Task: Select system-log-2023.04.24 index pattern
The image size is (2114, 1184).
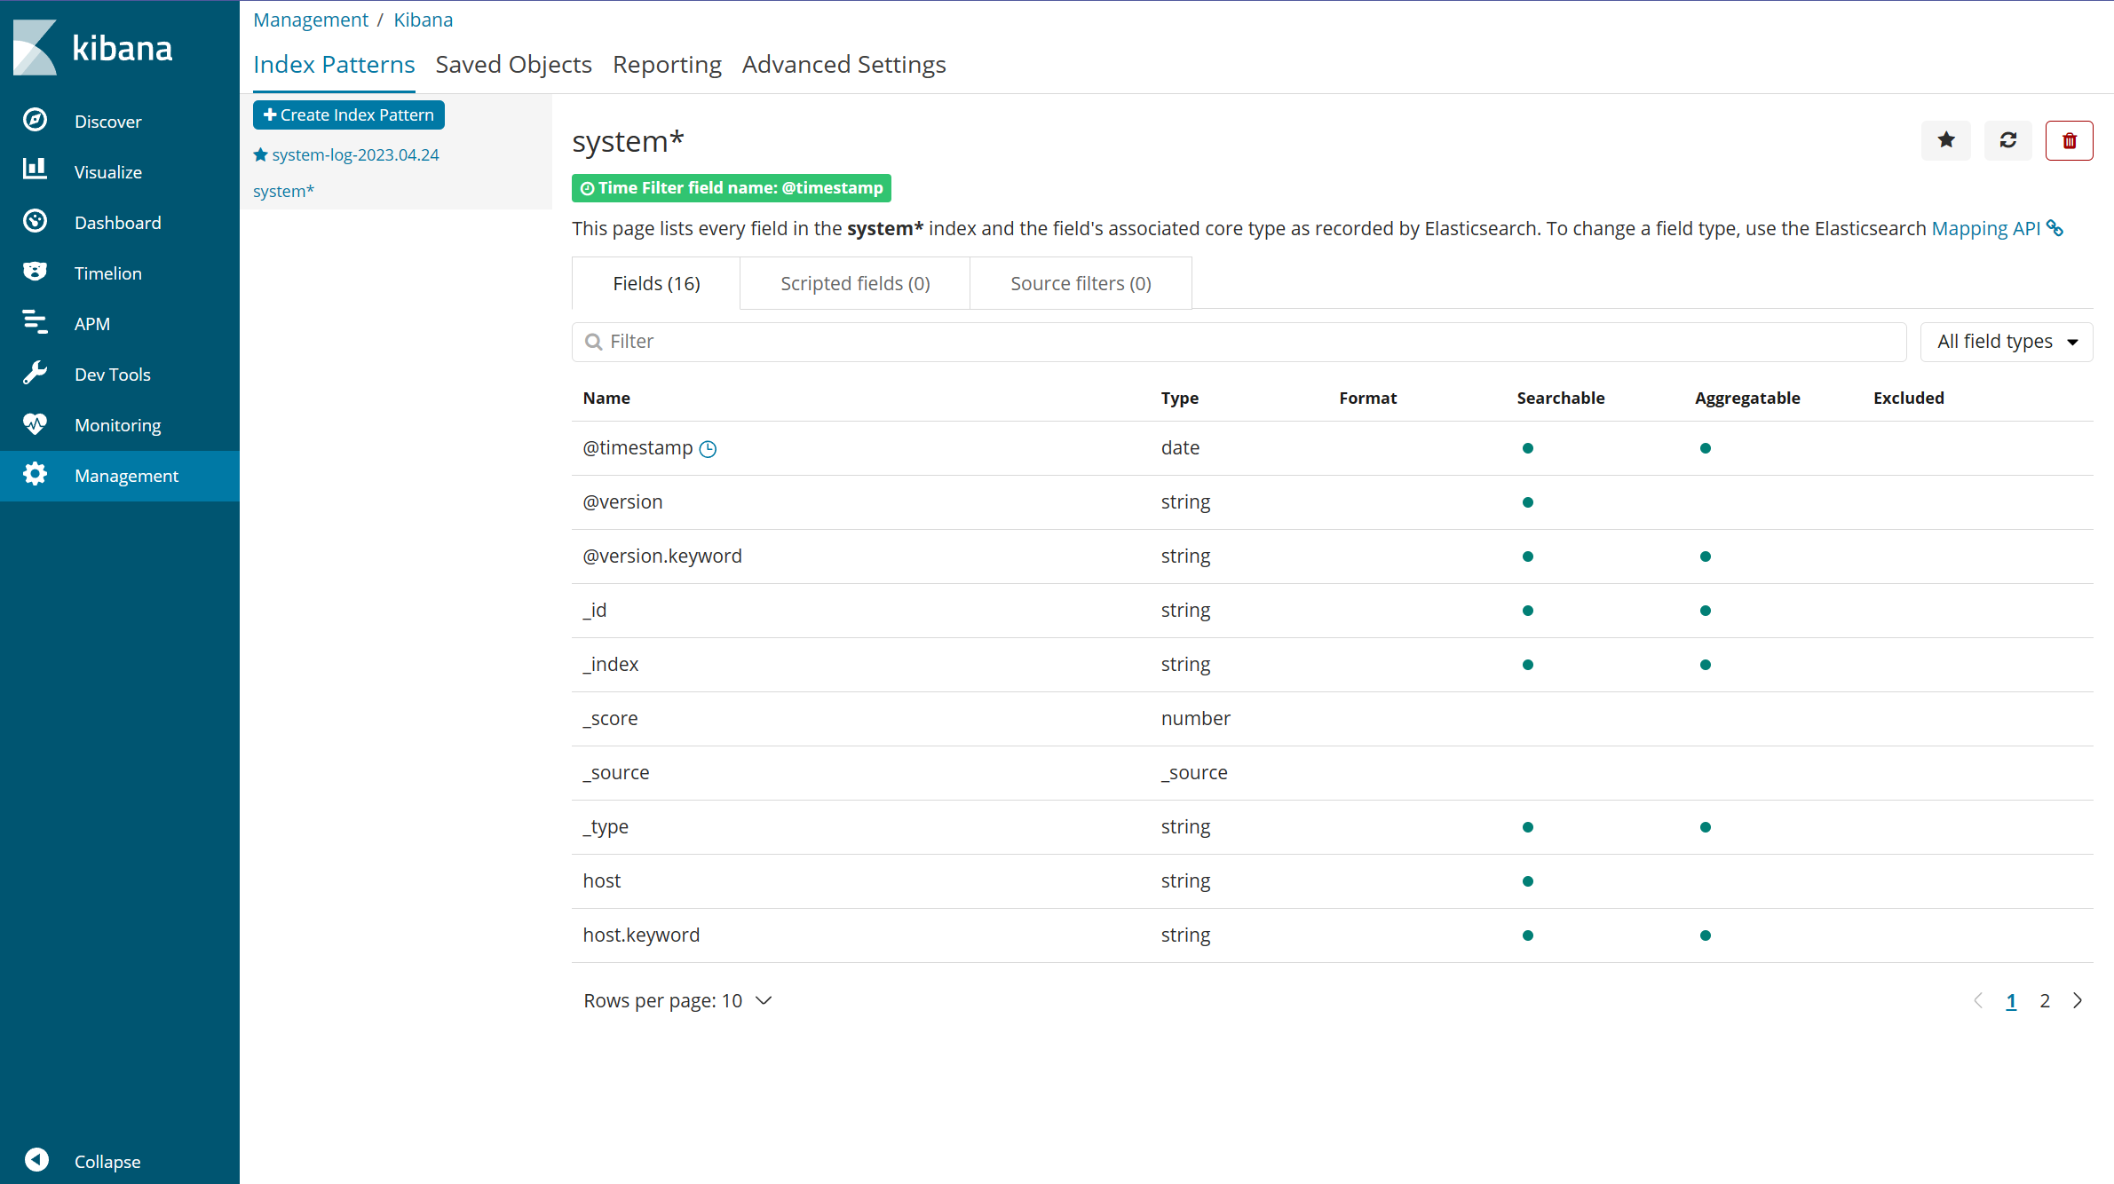Action: [x=354, y=155]
